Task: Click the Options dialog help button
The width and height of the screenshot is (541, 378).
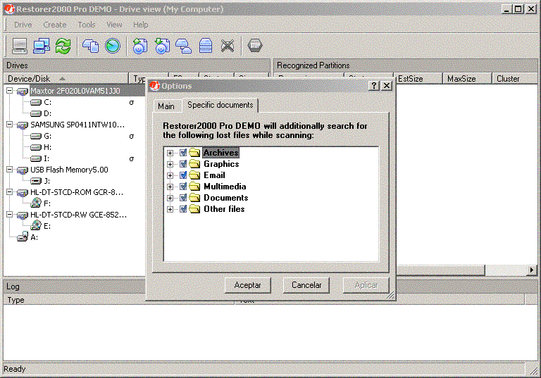Action: point(374,86)
